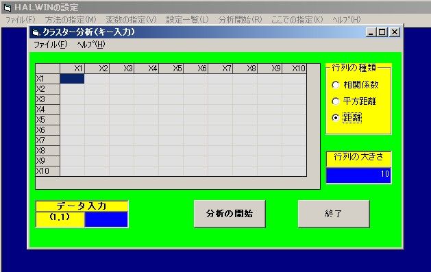Click the 分析の開始 button
431x272 pixels.
(x=230, y=214)
